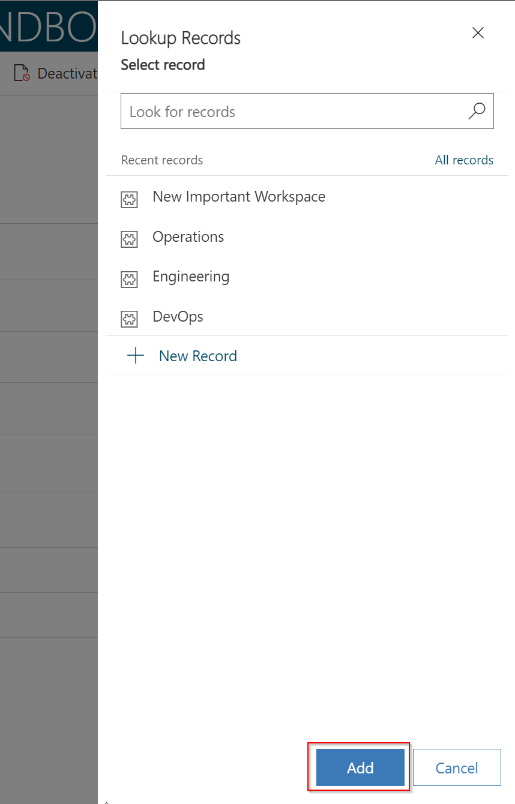Click the X to dismiss Lookup Records dialog

478,33
